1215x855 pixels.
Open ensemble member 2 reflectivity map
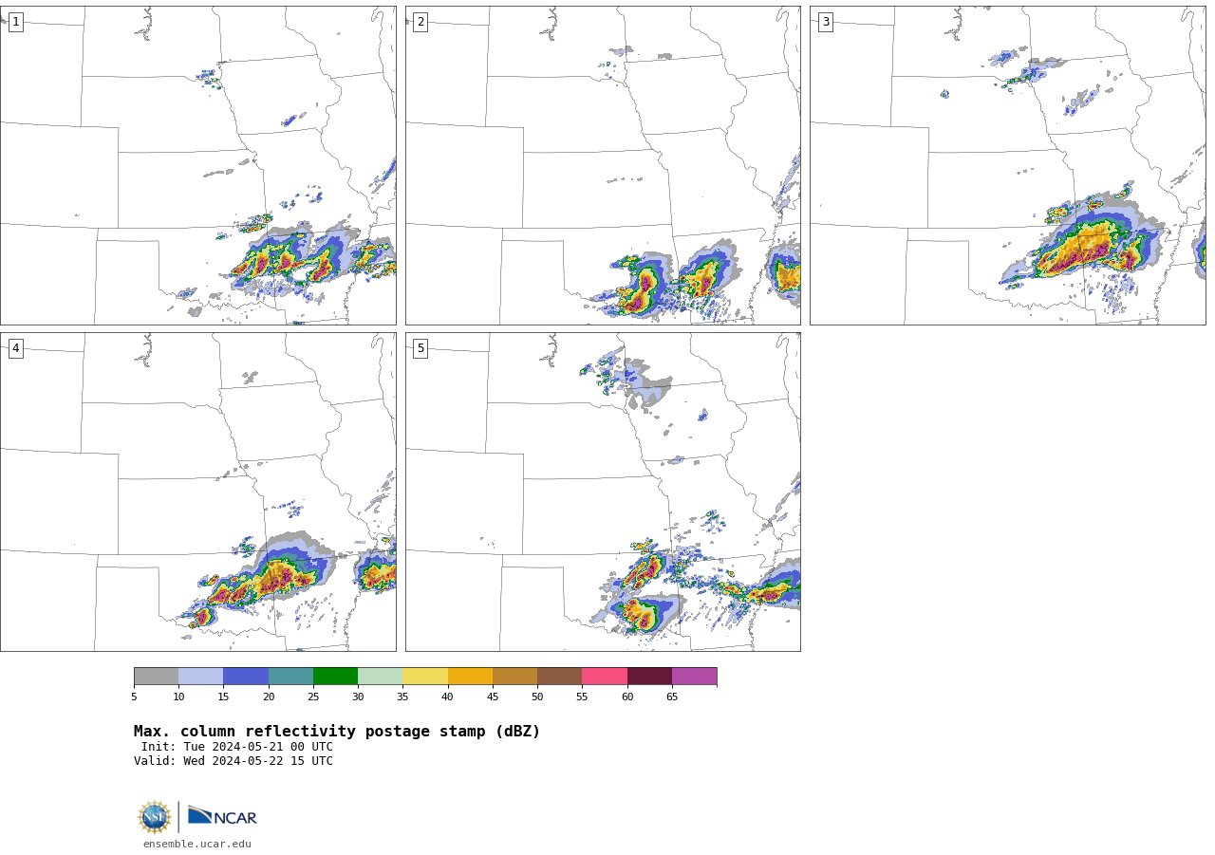pyautogui.click(x=603, y=165)
